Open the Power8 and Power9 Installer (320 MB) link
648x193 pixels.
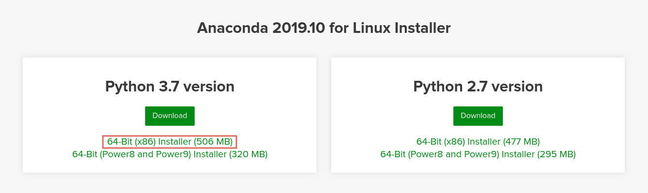(x=169, y=154)
